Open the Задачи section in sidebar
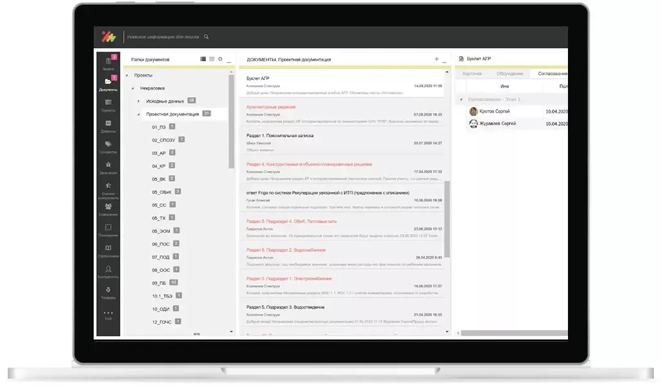This screenshot has height=389, width=661. [108, 63]
